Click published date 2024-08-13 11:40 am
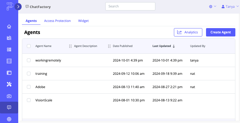The height and width of the screenshot is (123, 240). coord(128,87)
